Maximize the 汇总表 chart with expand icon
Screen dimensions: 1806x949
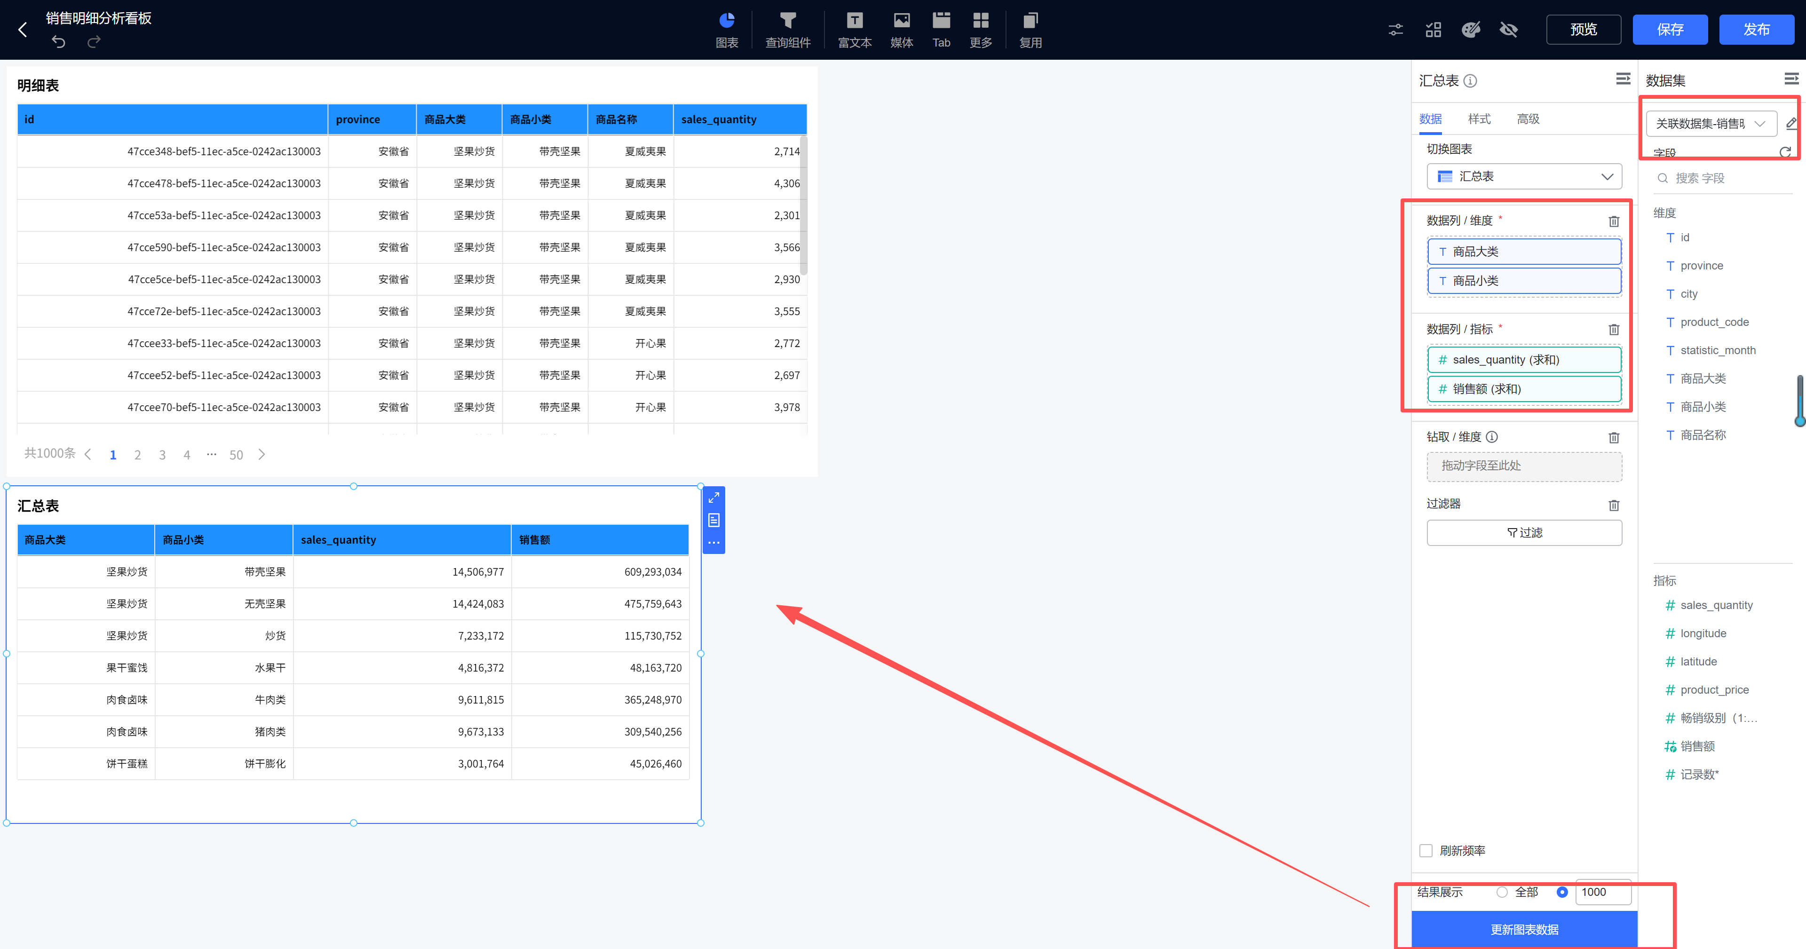click(714, 498)
